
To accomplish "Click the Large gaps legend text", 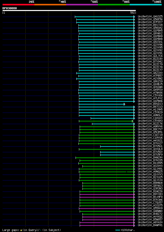I will pos(32,230).
